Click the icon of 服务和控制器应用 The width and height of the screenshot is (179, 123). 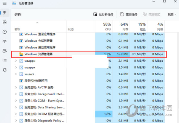pyautogui.click(x=21, y=81)
